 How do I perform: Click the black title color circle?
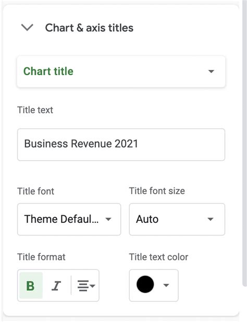145,284
